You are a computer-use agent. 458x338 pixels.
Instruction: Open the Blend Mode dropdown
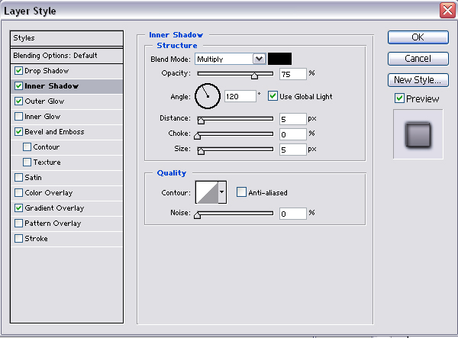[x=259, y=59]
